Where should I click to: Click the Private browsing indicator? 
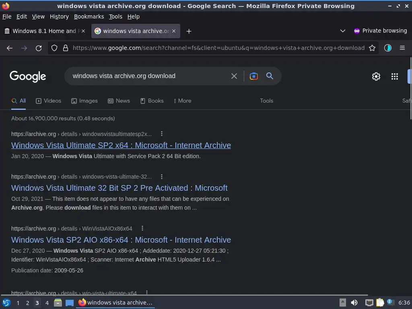click(380, 31)
